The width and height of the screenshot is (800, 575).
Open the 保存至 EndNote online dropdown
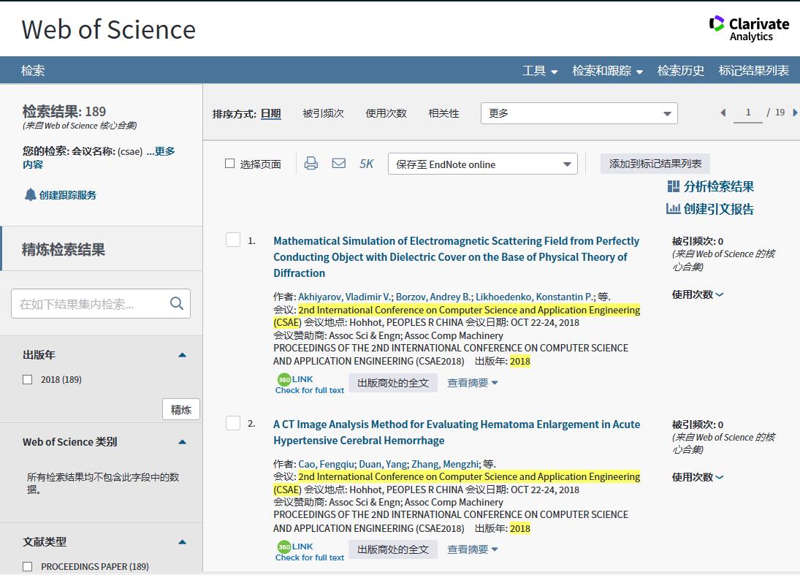click(482, 164)
